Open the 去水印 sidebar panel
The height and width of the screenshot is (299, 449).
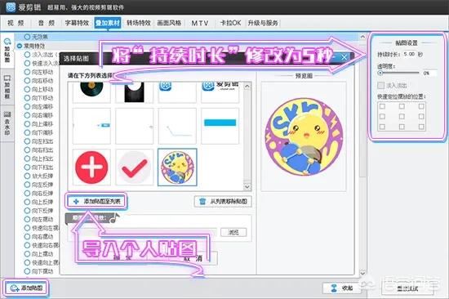pos(7,123)
